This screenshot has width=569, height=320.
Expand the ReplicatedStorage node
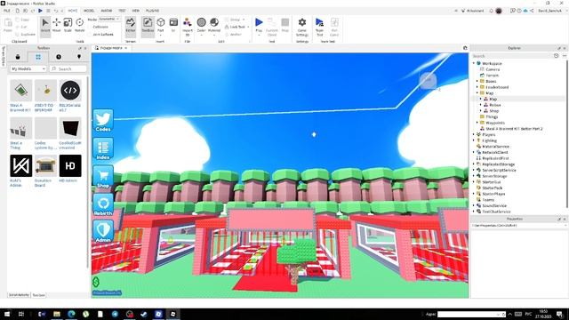point(474,164)
